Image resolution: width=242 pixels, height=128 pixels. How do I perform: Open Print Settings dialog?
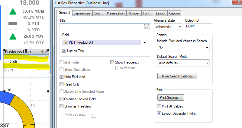tap(171, 98)
